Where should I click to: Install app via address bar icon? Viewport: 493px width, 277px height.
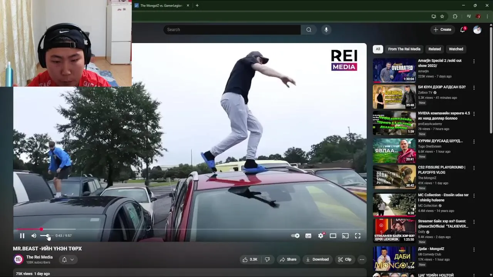tap(434, 17)
